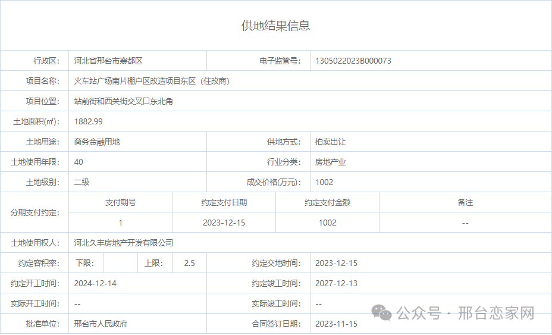
Task: Click the payment date cell 2023-12-15
Action: click(x=224, y=223)
